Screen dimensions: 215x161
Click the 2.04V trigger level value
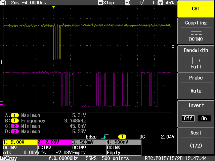point(168,137)
